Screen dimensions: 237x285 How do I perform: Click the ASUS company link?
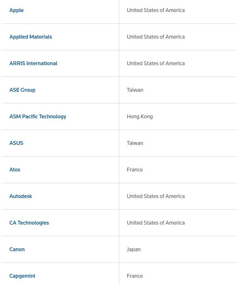(16, 143)
